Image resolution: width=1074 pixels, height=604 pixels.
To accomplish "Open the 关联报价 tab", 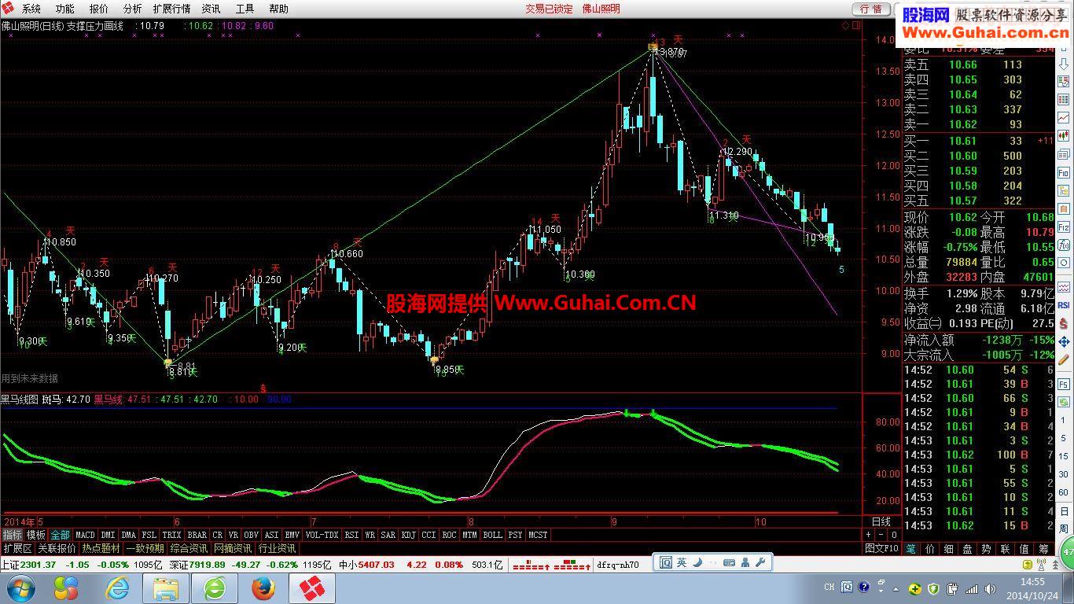I will (x=57, y=548).
